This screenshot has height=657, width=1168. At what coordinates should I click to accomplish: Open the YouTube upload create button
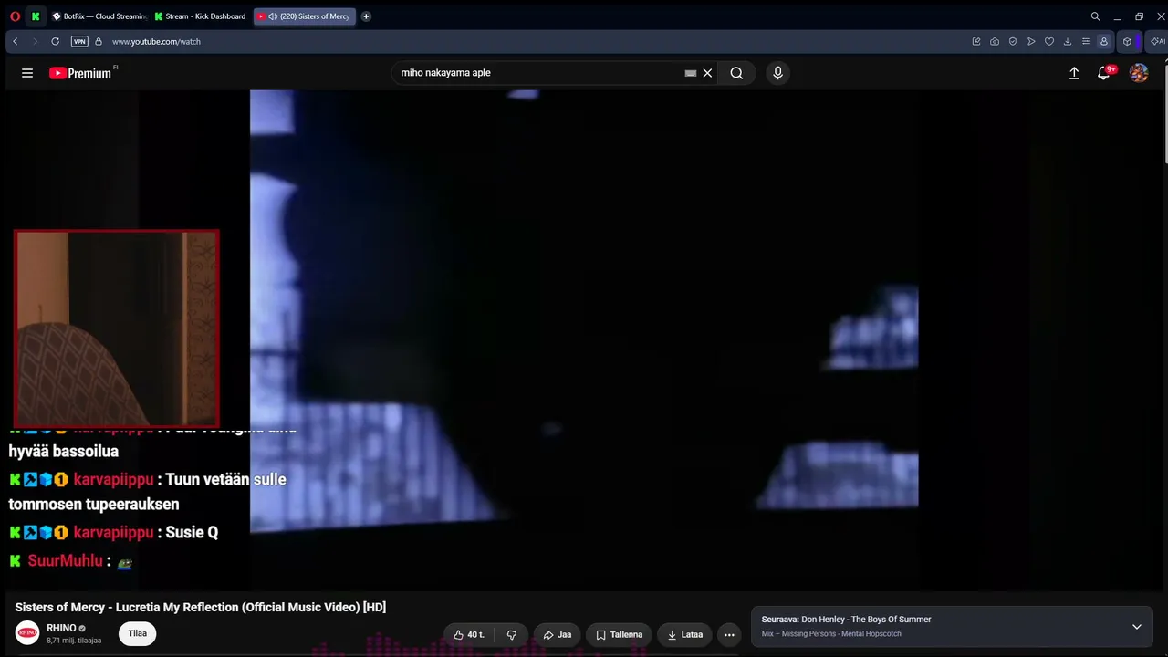1074,73
